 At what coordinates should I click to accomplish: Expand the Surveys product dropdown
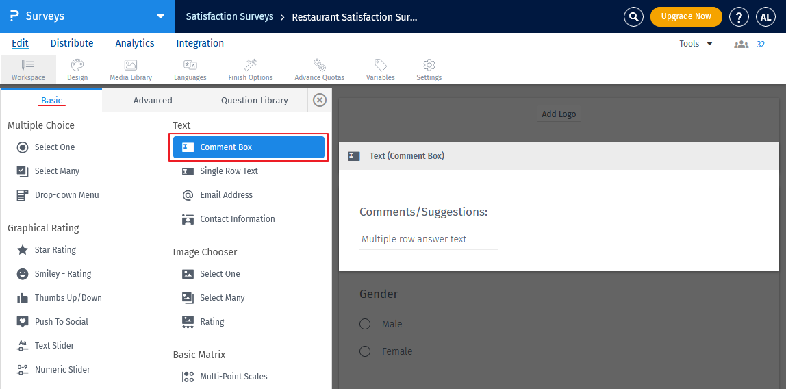[160, 16]
